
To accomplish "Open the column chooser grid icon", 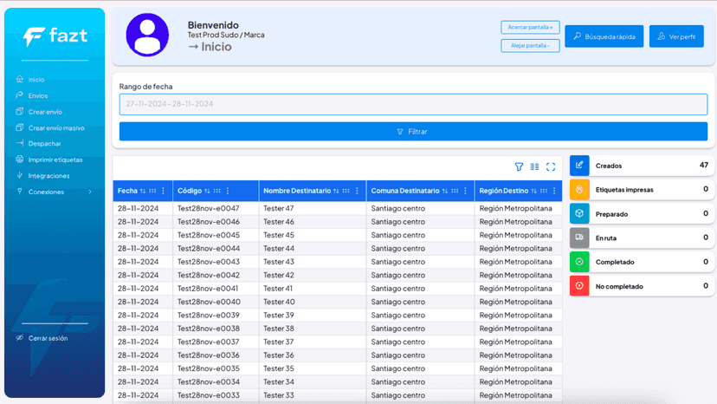I will 534,166.
